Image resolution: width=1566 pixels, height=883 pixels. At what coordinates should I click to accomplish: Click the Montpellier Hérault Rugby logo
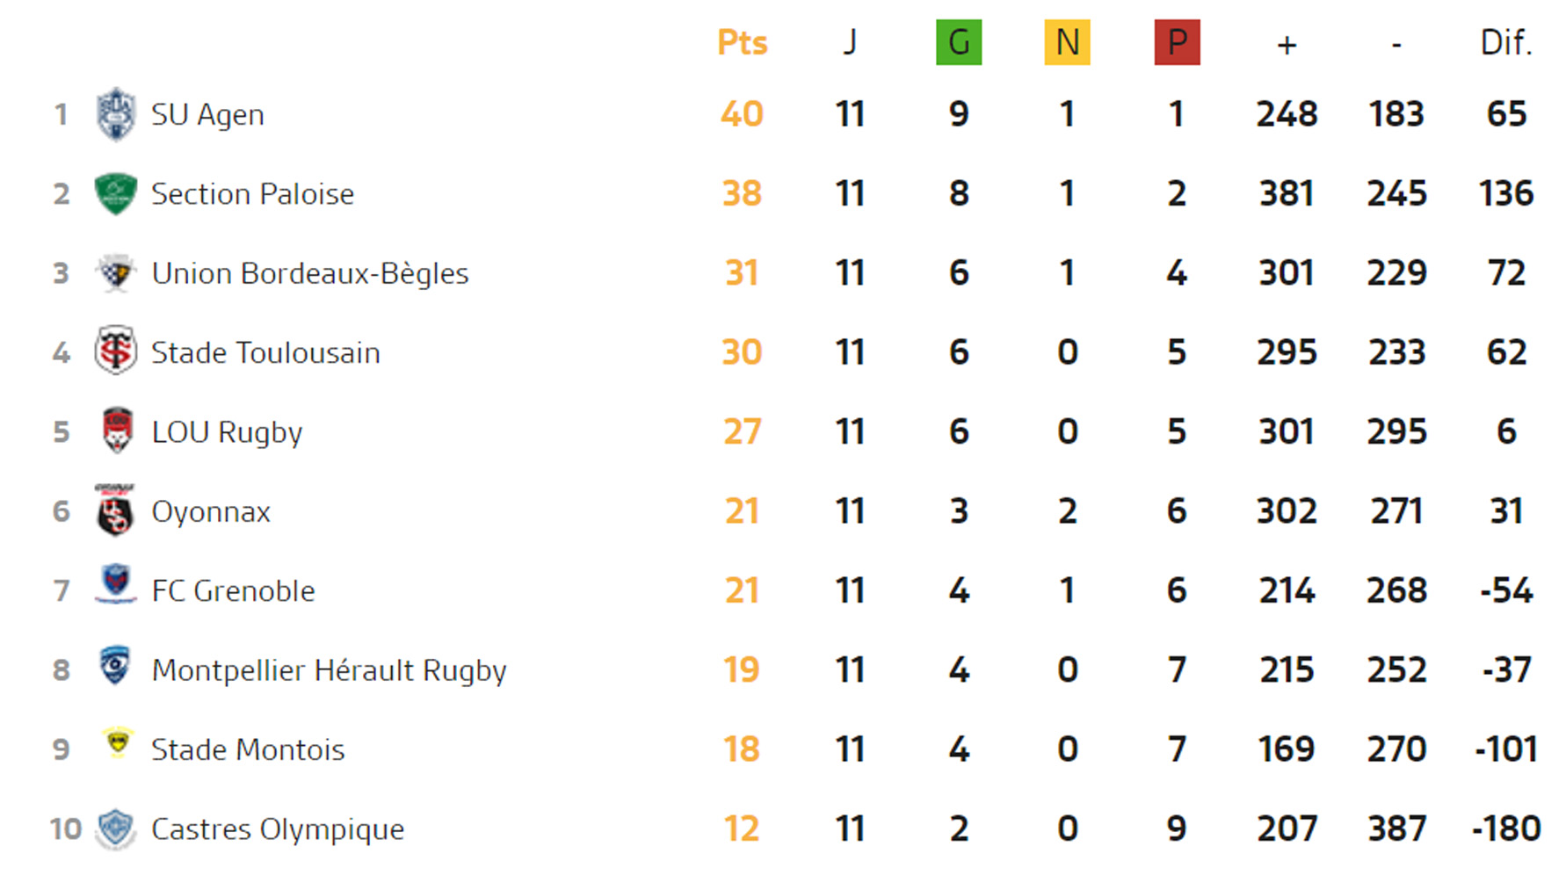tap(115, 665)
